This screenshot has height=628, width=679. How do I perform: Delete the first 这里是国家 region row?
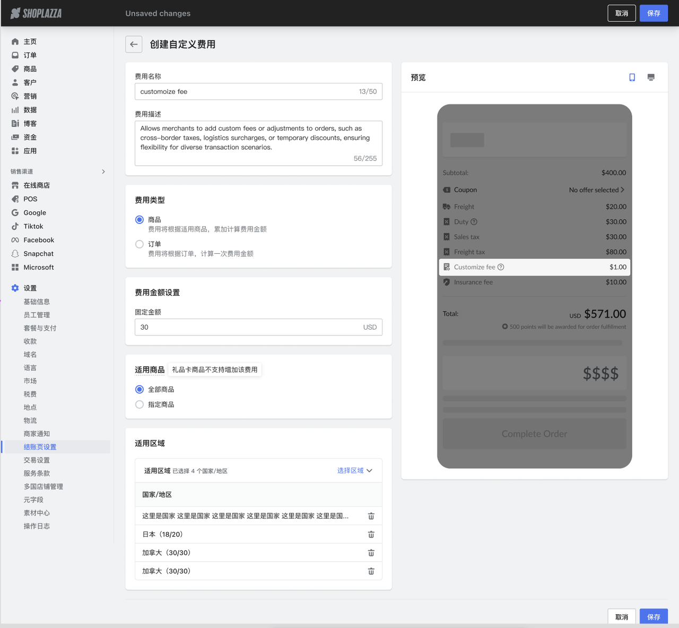(x=371, y=516)
